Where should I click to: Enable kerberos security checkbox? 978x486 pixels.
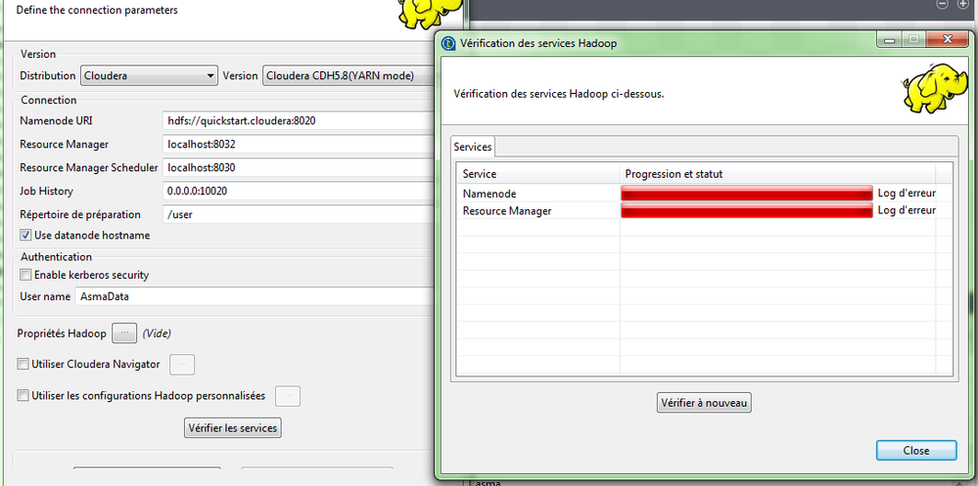[25, 275]
